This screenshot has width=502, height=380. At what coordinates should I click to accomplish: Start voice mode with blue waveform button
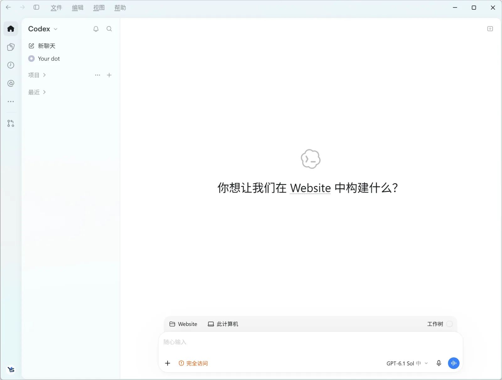tap(454, 363)
